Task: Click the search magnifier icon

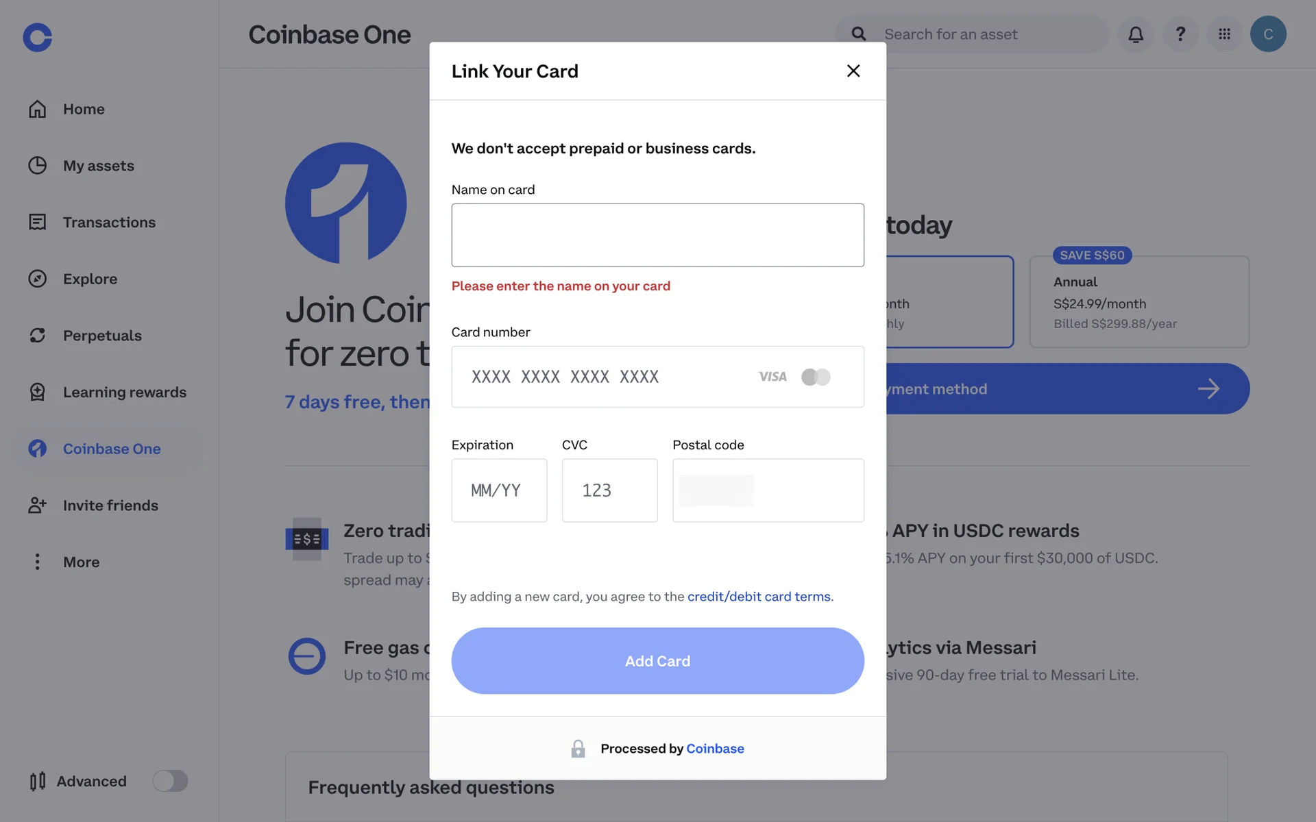Action: coord(858,34)
